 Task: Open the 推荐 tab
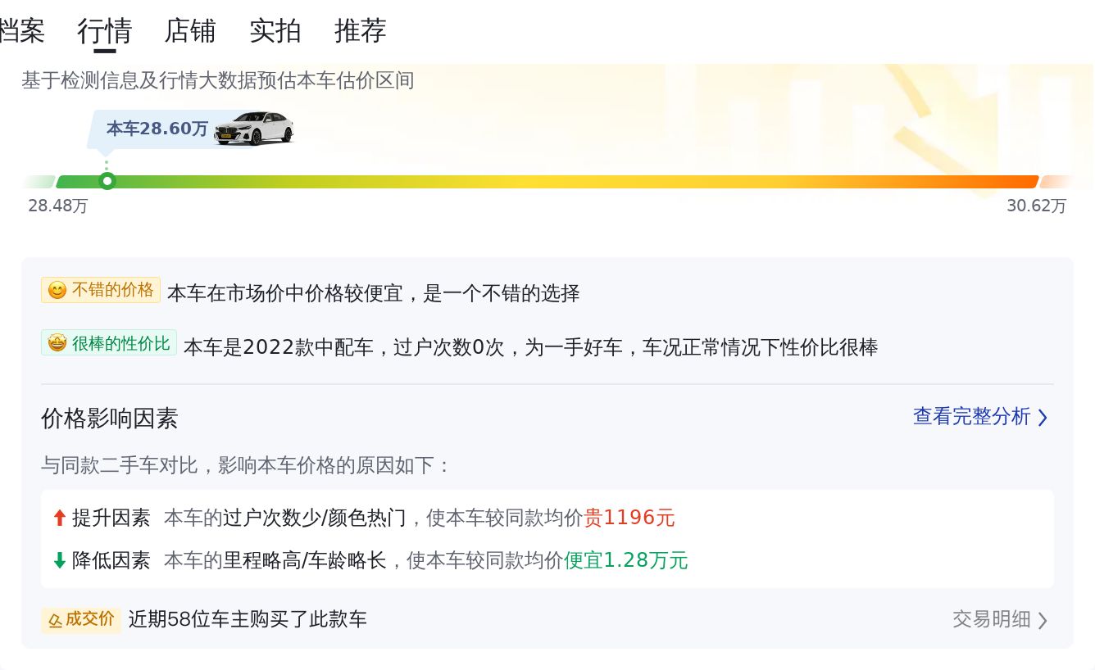coord(361,31)
